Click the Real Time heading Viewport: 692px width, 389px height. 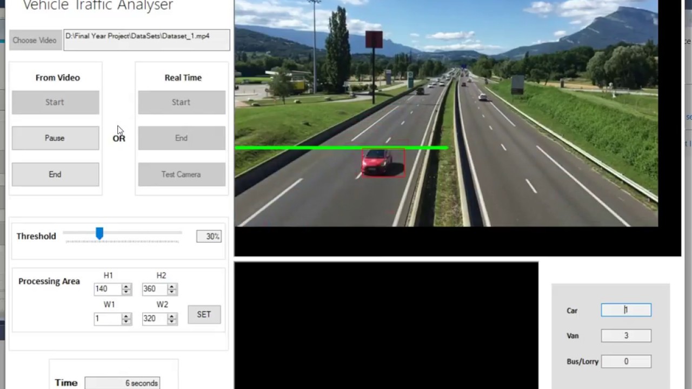pos(183,78)
